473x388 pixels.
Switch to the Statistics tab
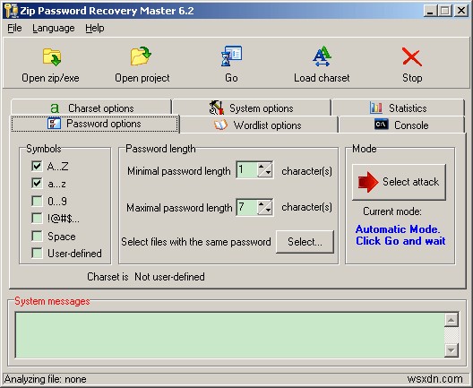coord(398,108)
